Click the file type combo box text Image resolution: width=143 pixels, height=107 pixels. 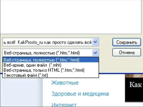pos(42,53)
